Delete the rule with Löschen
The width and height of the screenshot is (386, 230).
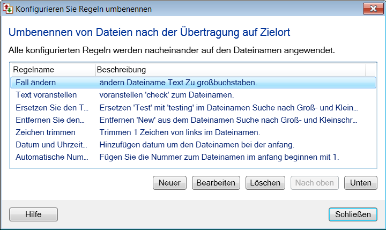pyautogui.click(x=265, y=183)
